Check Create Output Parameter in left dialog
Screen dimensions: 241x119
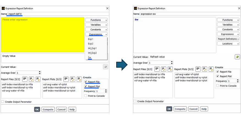[x=3, y=102]
